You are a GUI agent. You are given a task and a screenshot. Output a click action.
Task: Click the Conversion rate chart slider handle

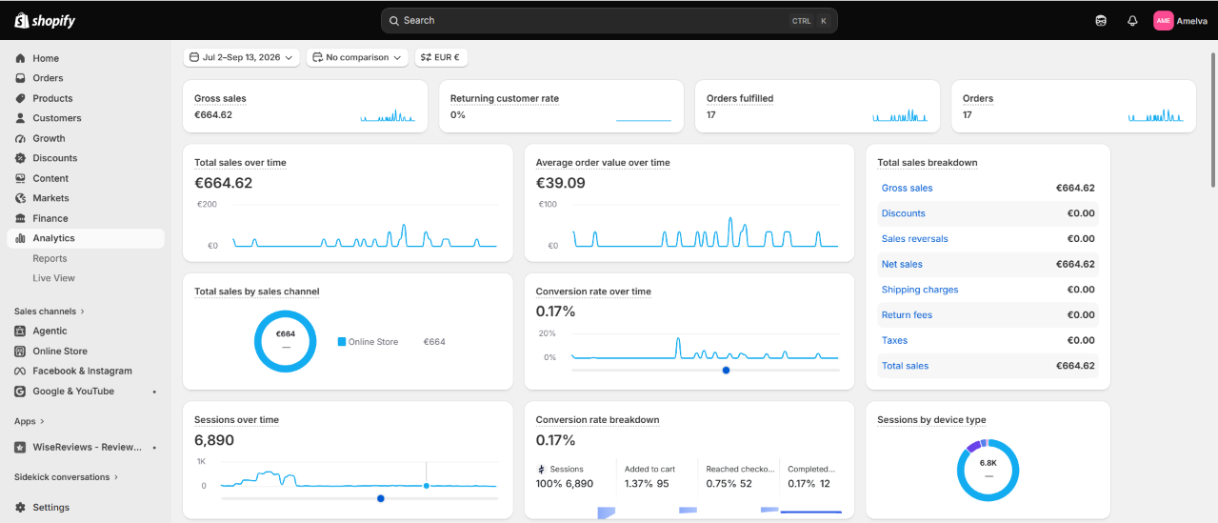click(x=726, y=370)
